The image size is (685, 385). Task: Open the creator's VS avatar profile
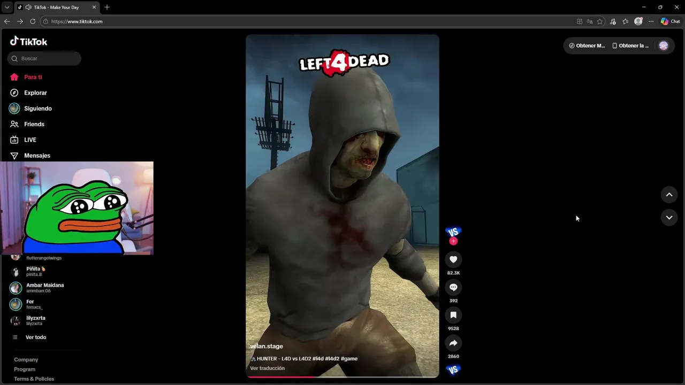pyautogui.click(x=453, y=232)
